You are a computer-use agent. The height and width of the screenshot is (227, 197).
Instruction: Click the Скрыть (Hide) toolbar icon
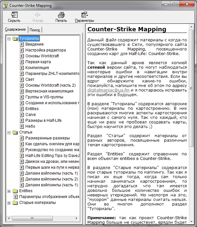(x=14, y=15)
